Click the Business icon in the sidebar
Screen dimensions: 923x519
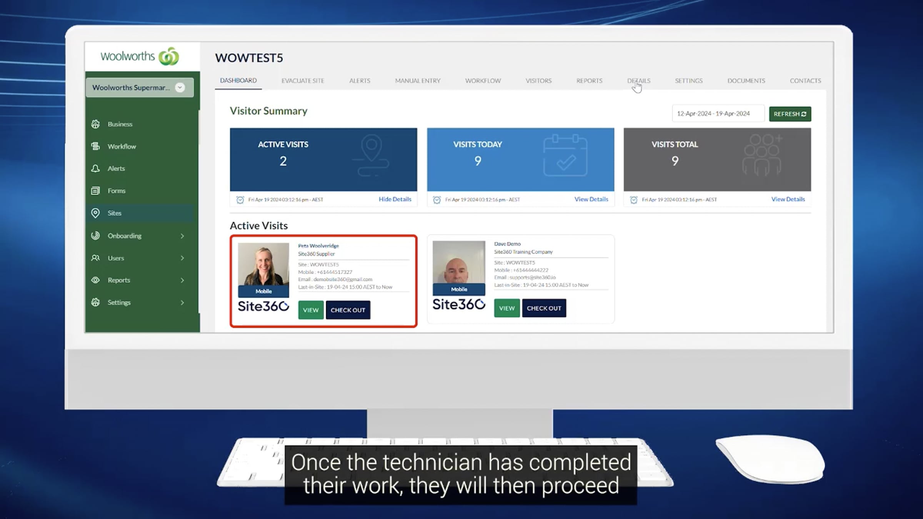(95, 124)
